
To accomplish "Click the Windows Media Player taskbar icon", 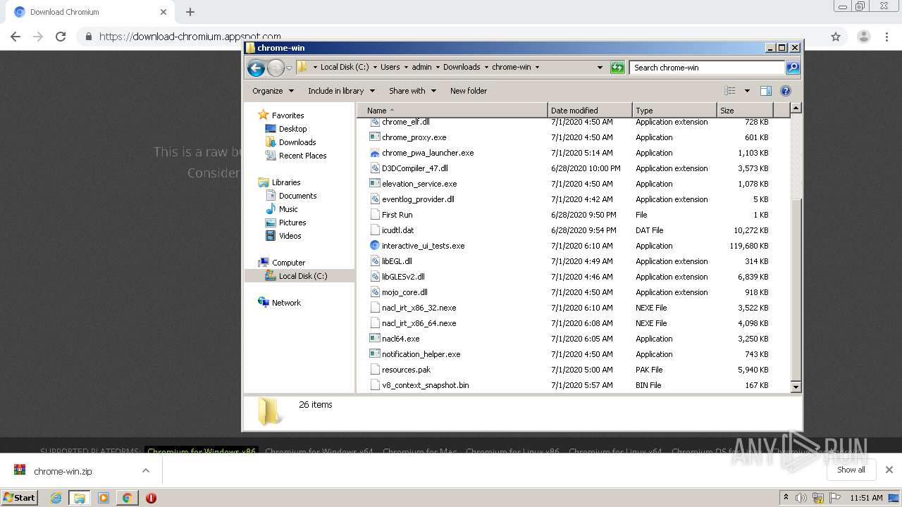I will tap(104, 498).
